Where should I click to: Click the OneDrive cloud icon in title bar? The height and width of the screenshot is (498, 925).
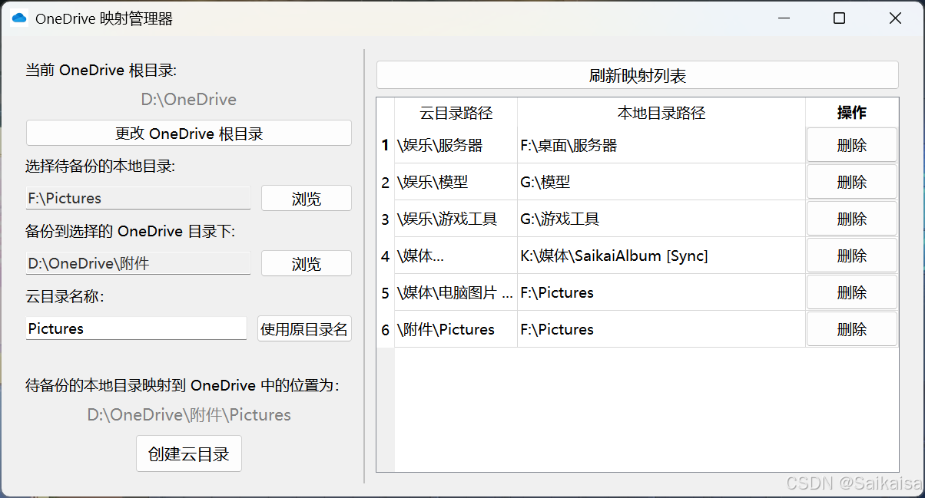[x=19, y=18]
